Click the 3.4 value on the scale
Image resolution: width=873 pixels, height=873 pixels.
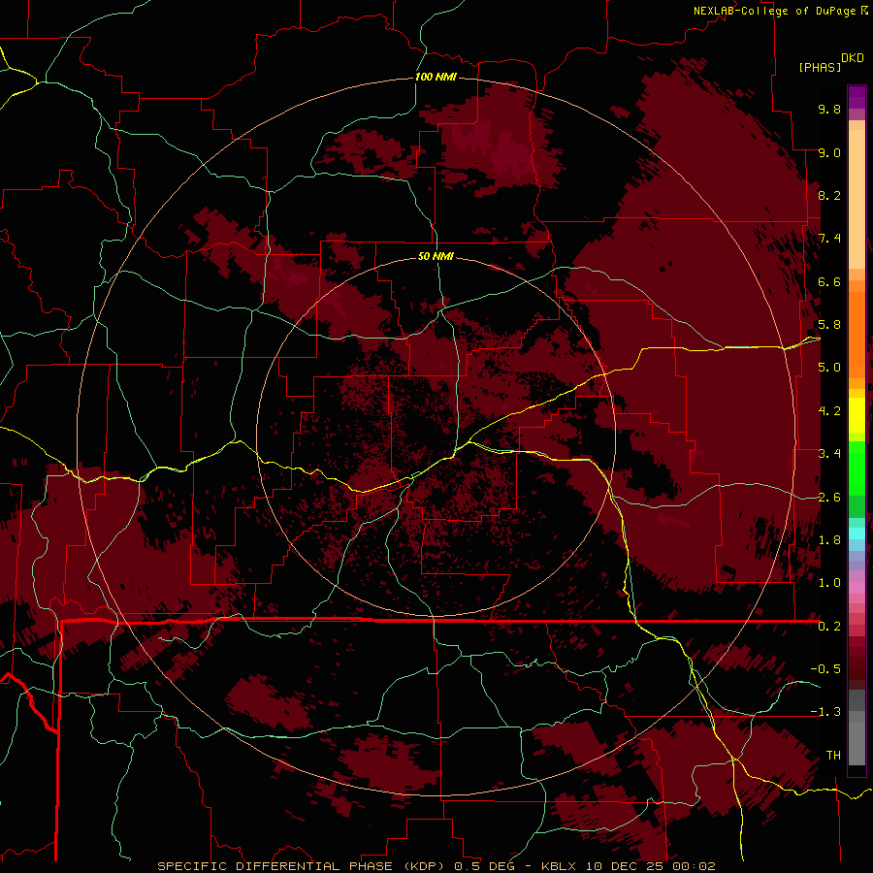tap(829, 454)
